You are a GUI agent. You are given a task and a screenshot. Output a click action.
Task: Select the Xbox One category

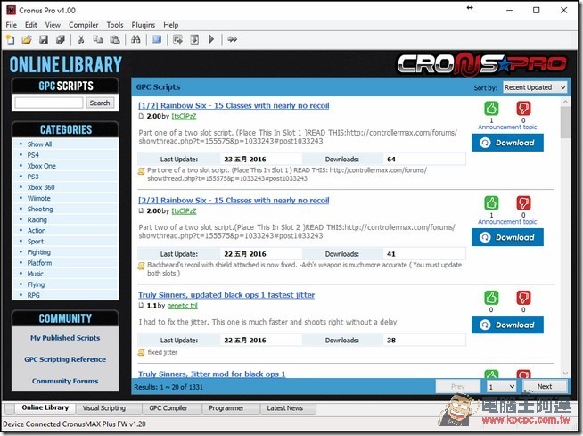41,166
